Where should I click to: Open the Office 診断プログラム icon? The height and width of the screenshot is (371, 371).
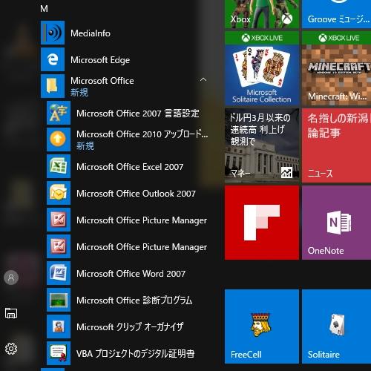tap(59, 300)
